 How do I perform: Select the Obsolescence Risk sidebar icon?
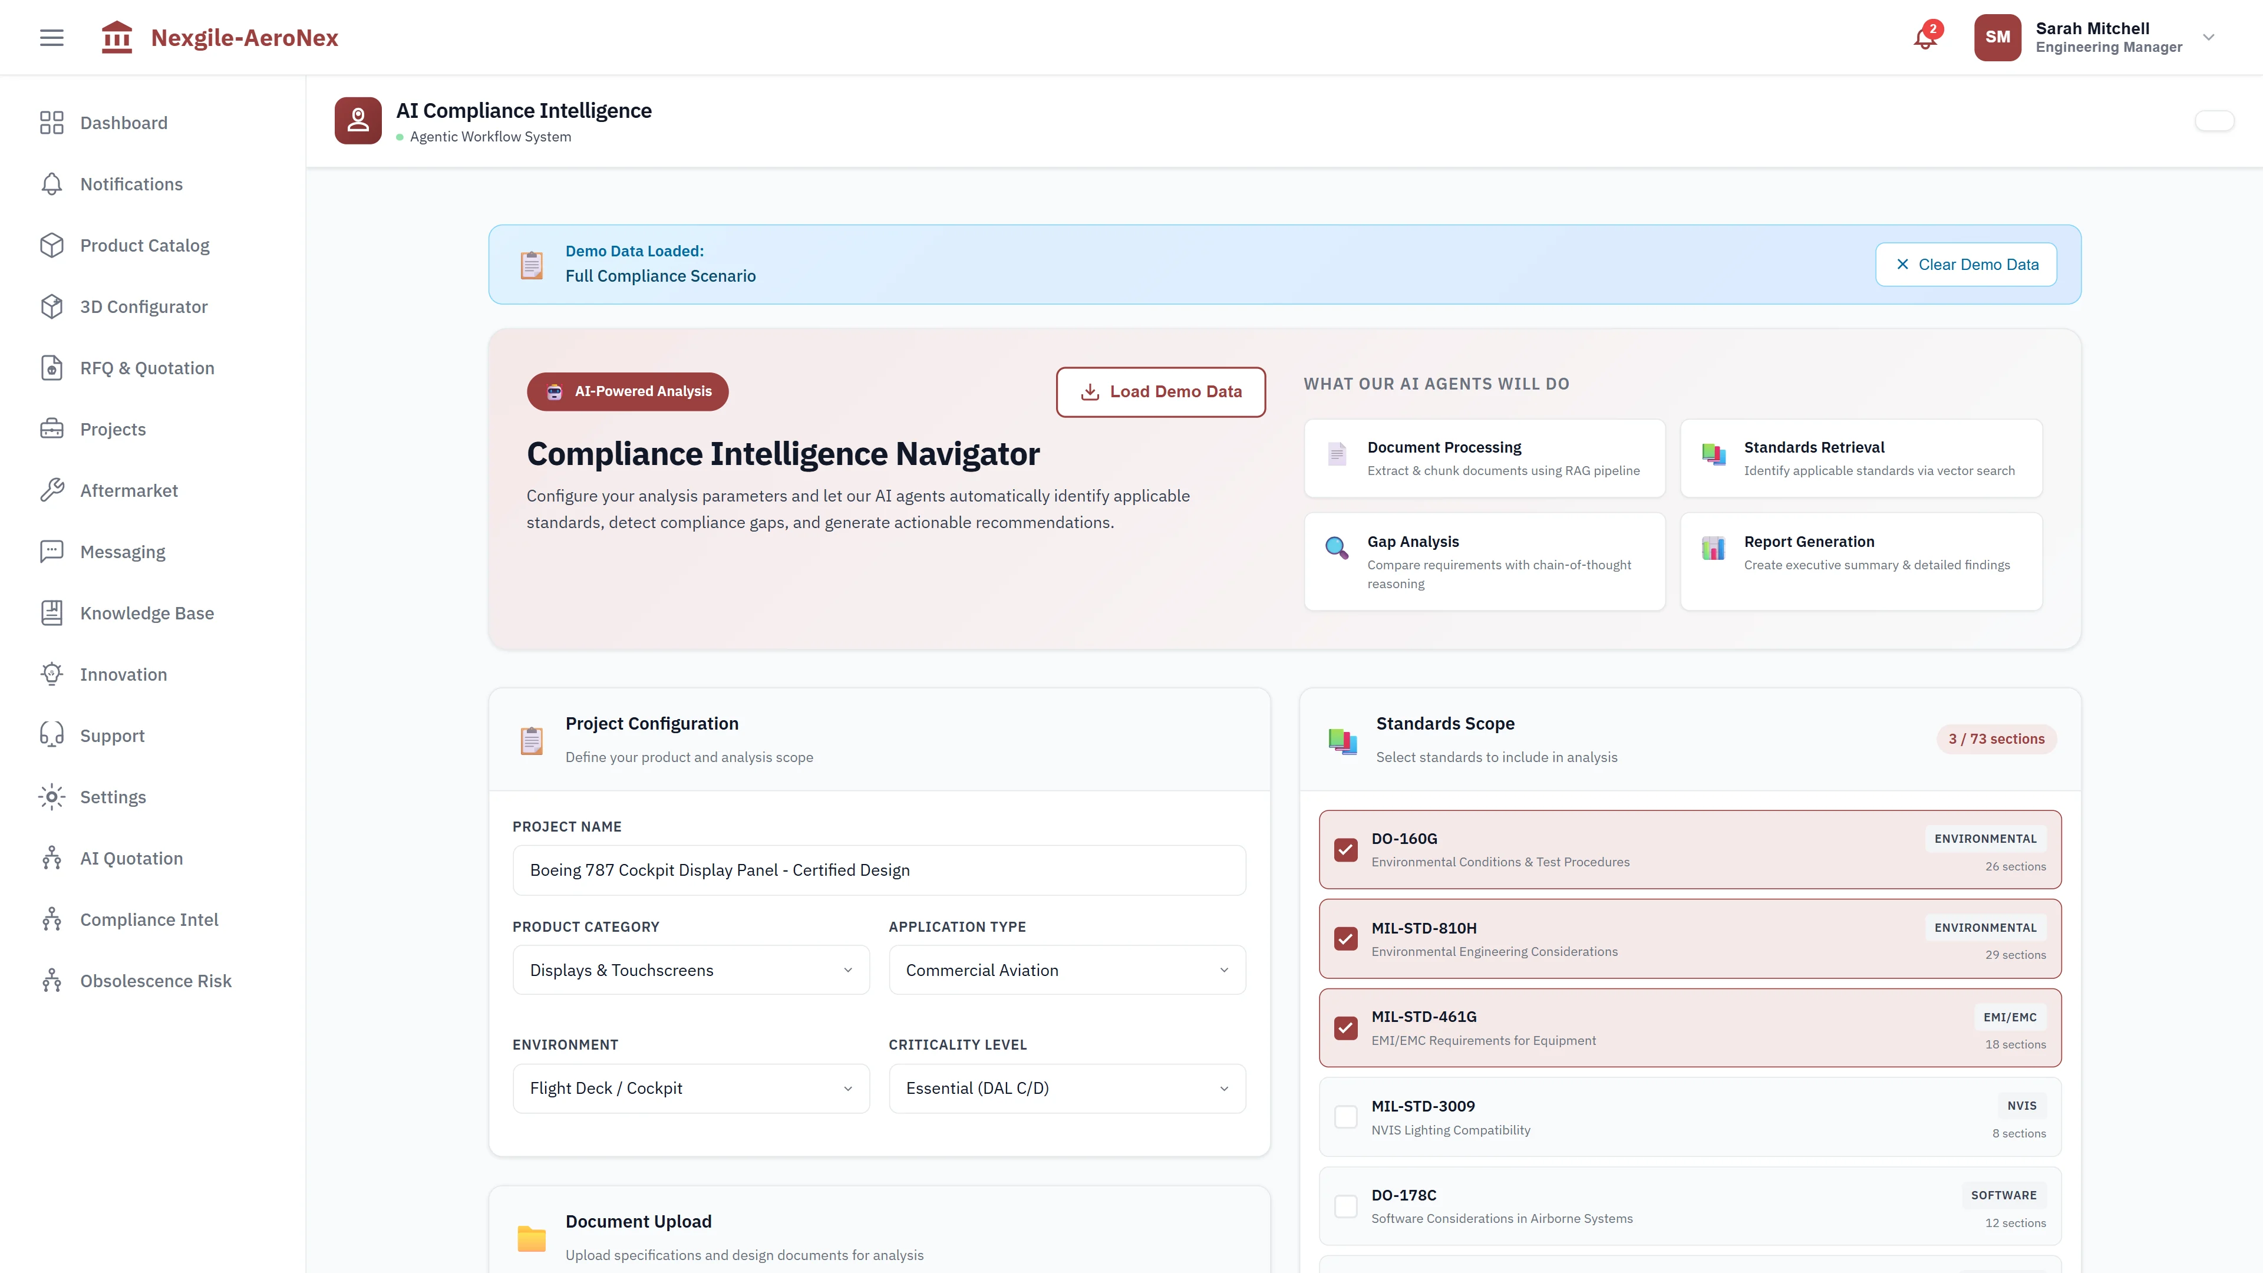[51, 981]
